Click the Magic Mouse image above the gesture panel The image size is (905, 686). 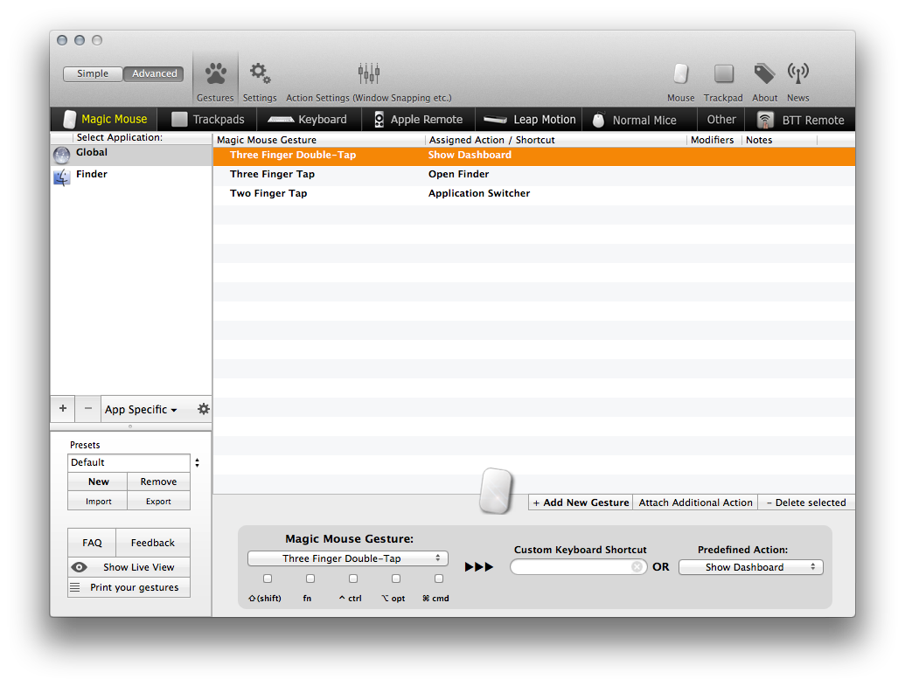[496, 490]
